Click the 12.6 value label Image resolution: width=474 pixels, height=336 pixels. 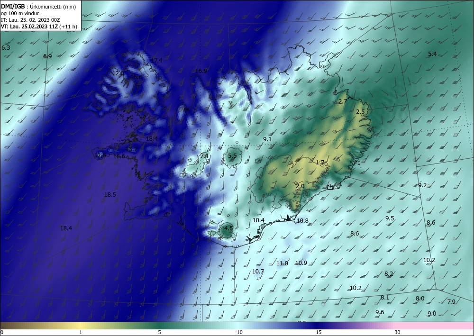100,155
